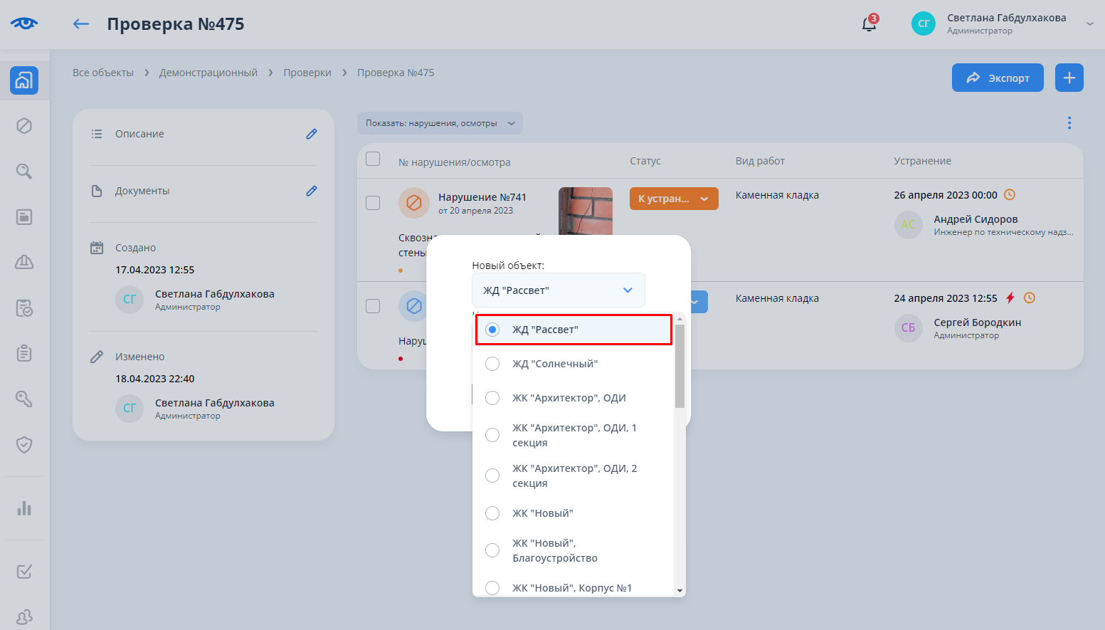Click the magnifier search icon in sidebar
Screen dimensions: 1105x630
(x=24, y=172)
